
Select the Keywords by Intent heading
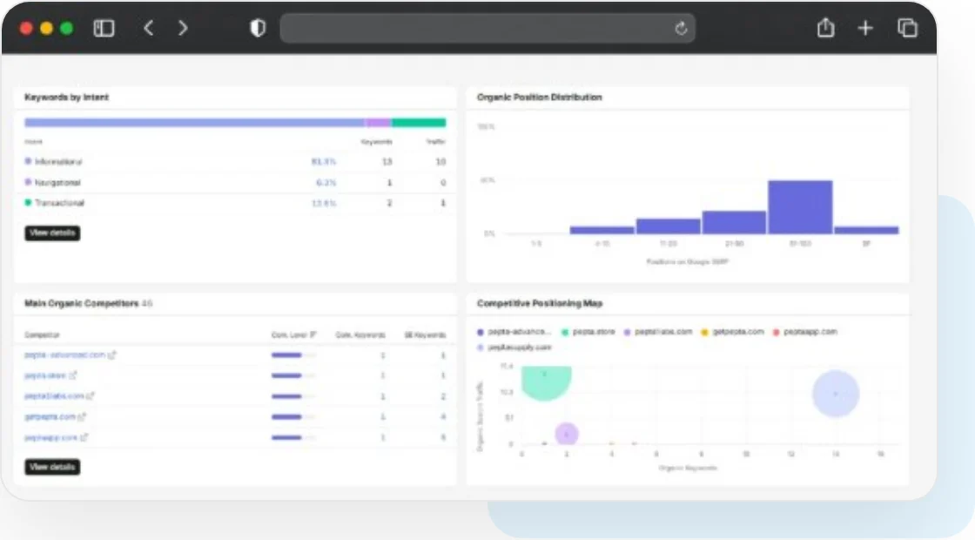[x=66, y=97]
